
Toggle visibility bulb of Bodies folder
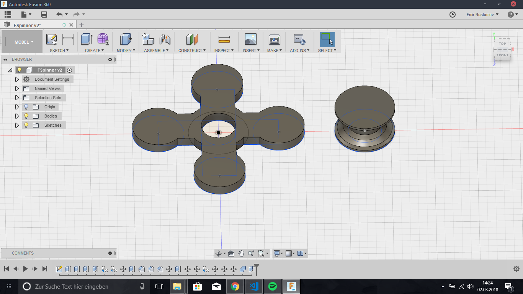26,116
